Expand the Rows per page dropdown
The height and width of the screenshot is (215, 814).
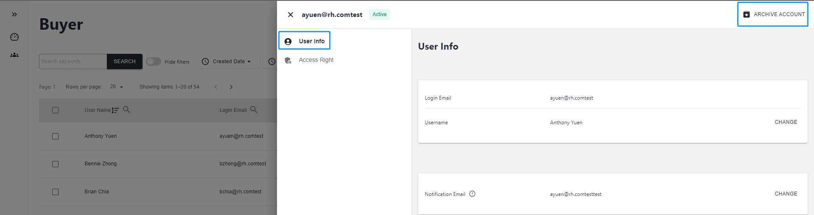[x=117, y=87]
